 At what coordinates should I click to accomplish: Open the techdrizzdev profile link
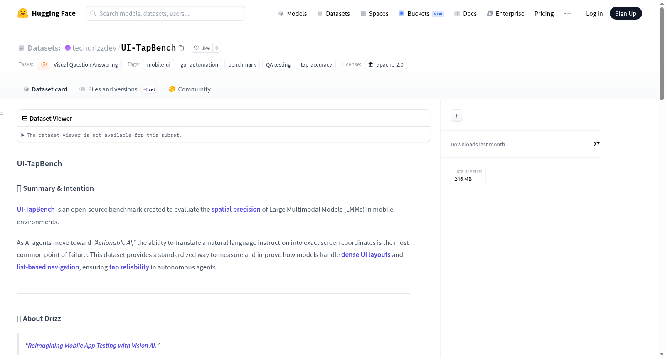94,48
